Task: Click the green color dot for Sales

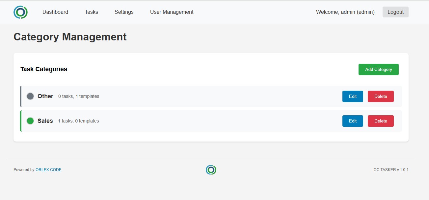Action: tap(30, 121)
